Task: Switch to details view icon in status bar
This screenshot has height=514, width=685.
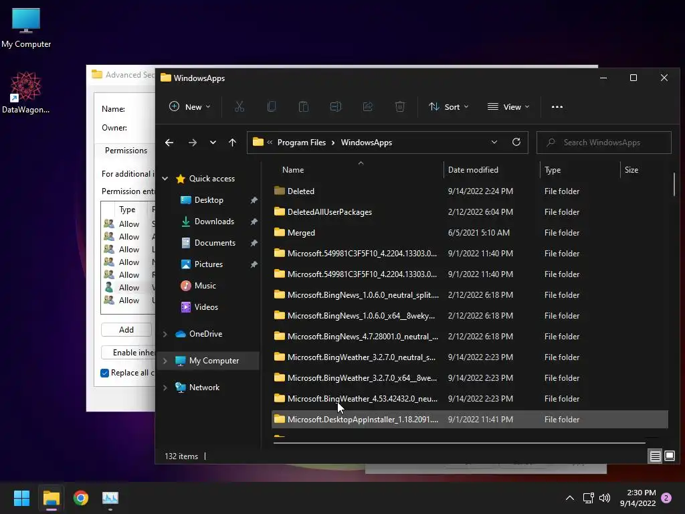Action: click(x=655, y=456)
